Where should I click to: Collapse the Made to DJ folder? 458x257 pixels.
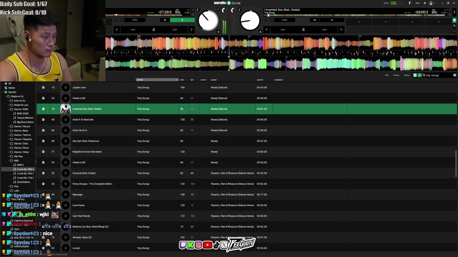click(x=5, y=96)
